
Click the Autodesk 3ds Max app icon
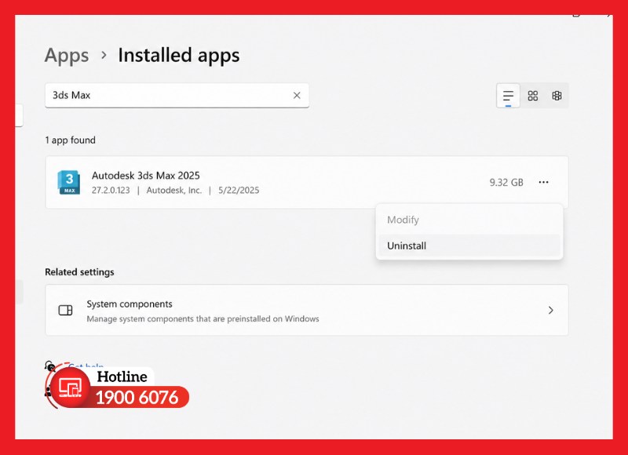(69, 183)
